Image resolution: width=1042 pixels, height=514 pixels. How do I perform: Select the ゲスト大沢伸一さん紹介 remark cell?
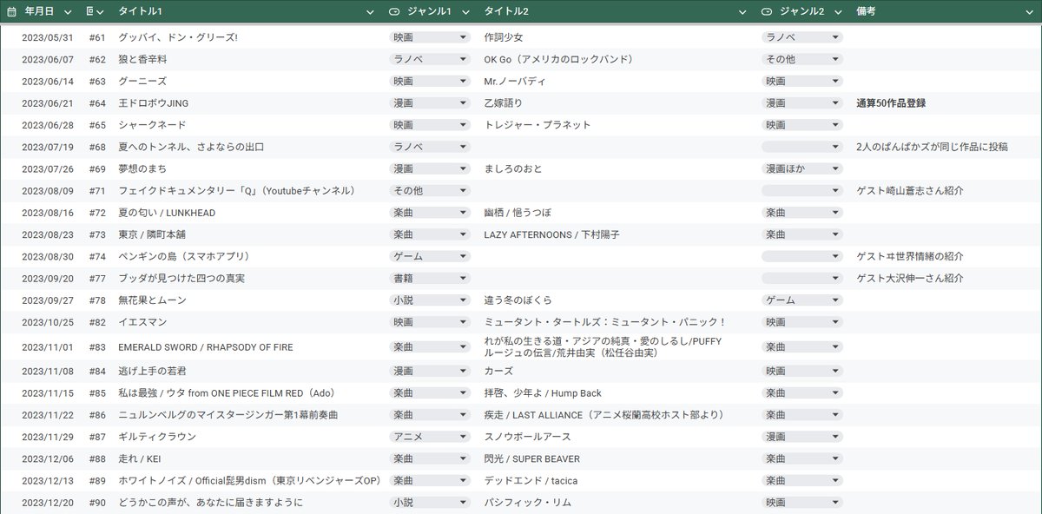[909, 278]
